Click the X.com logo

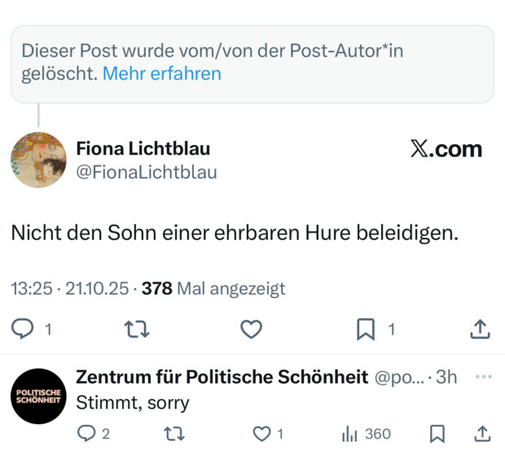click(446, 149)
